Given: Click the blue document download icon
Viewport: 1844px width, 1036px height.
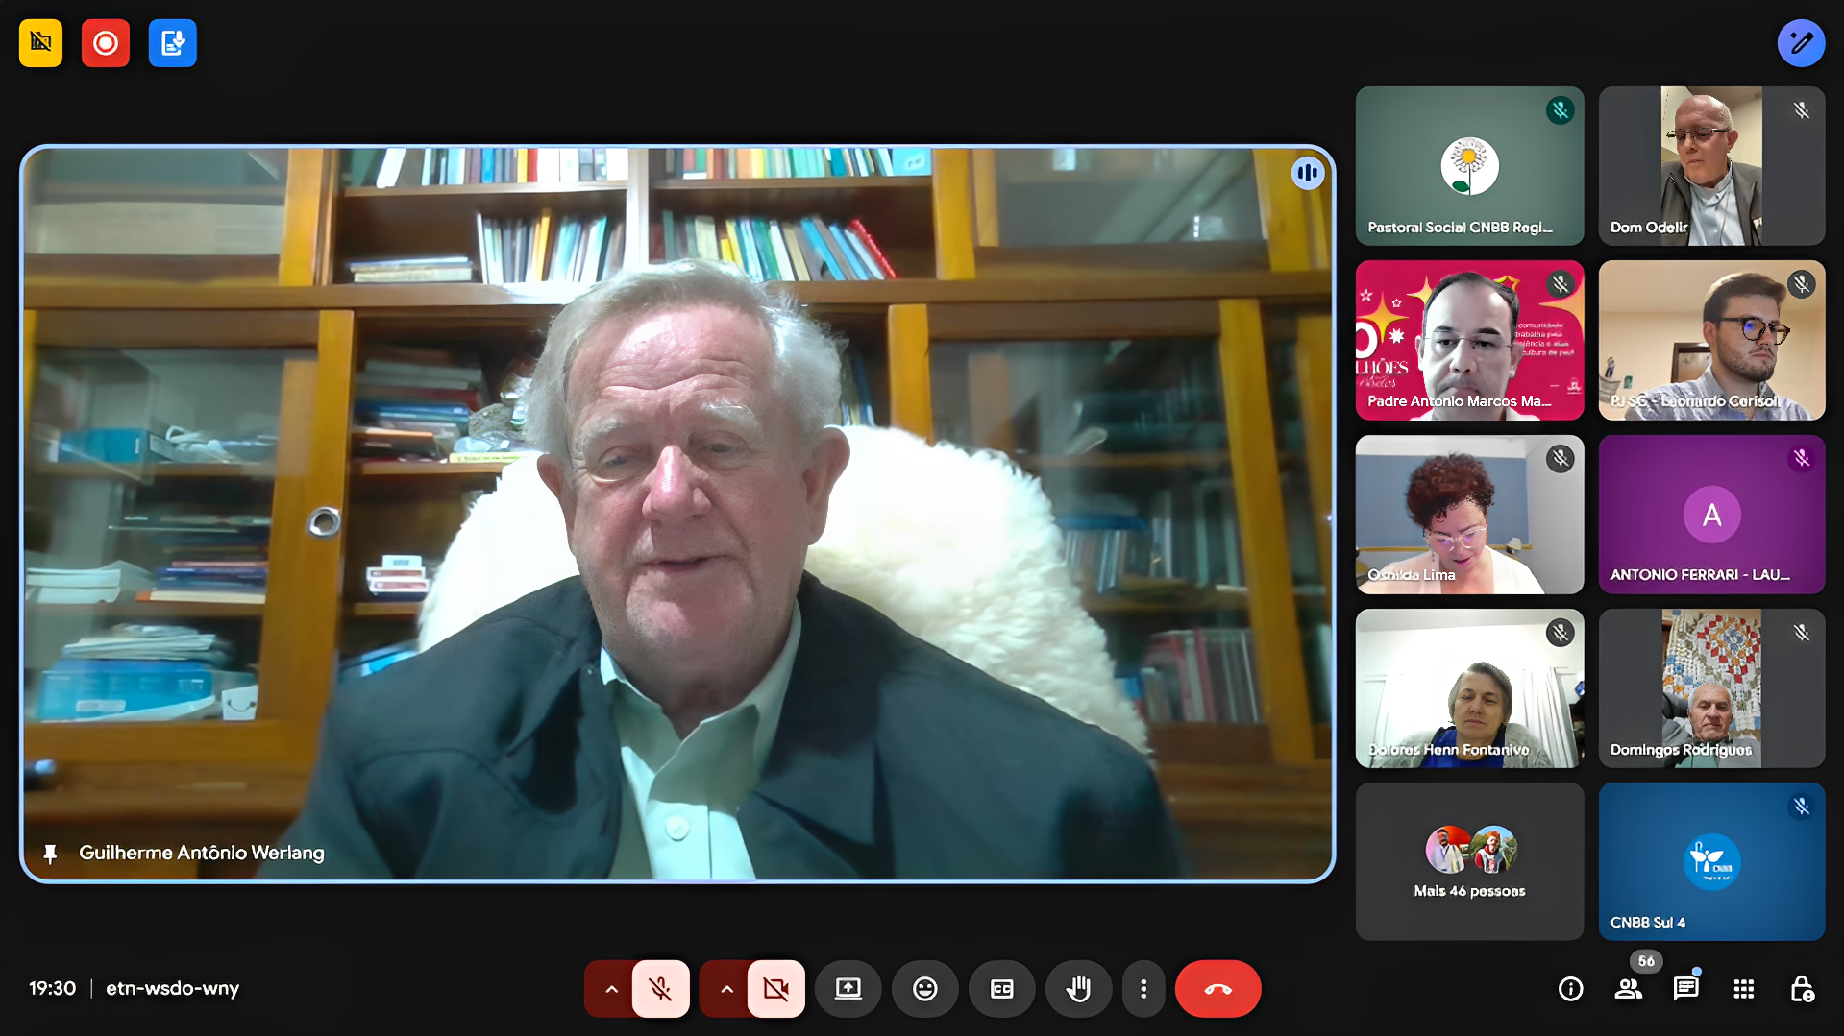Looking at the screenshot, I should click(173, 43).
